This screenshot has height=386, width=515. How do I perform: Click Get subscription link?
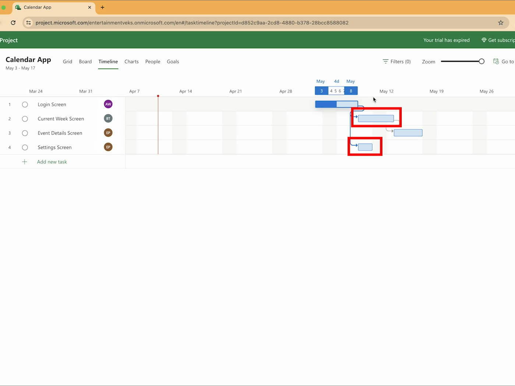coord(498,40)
